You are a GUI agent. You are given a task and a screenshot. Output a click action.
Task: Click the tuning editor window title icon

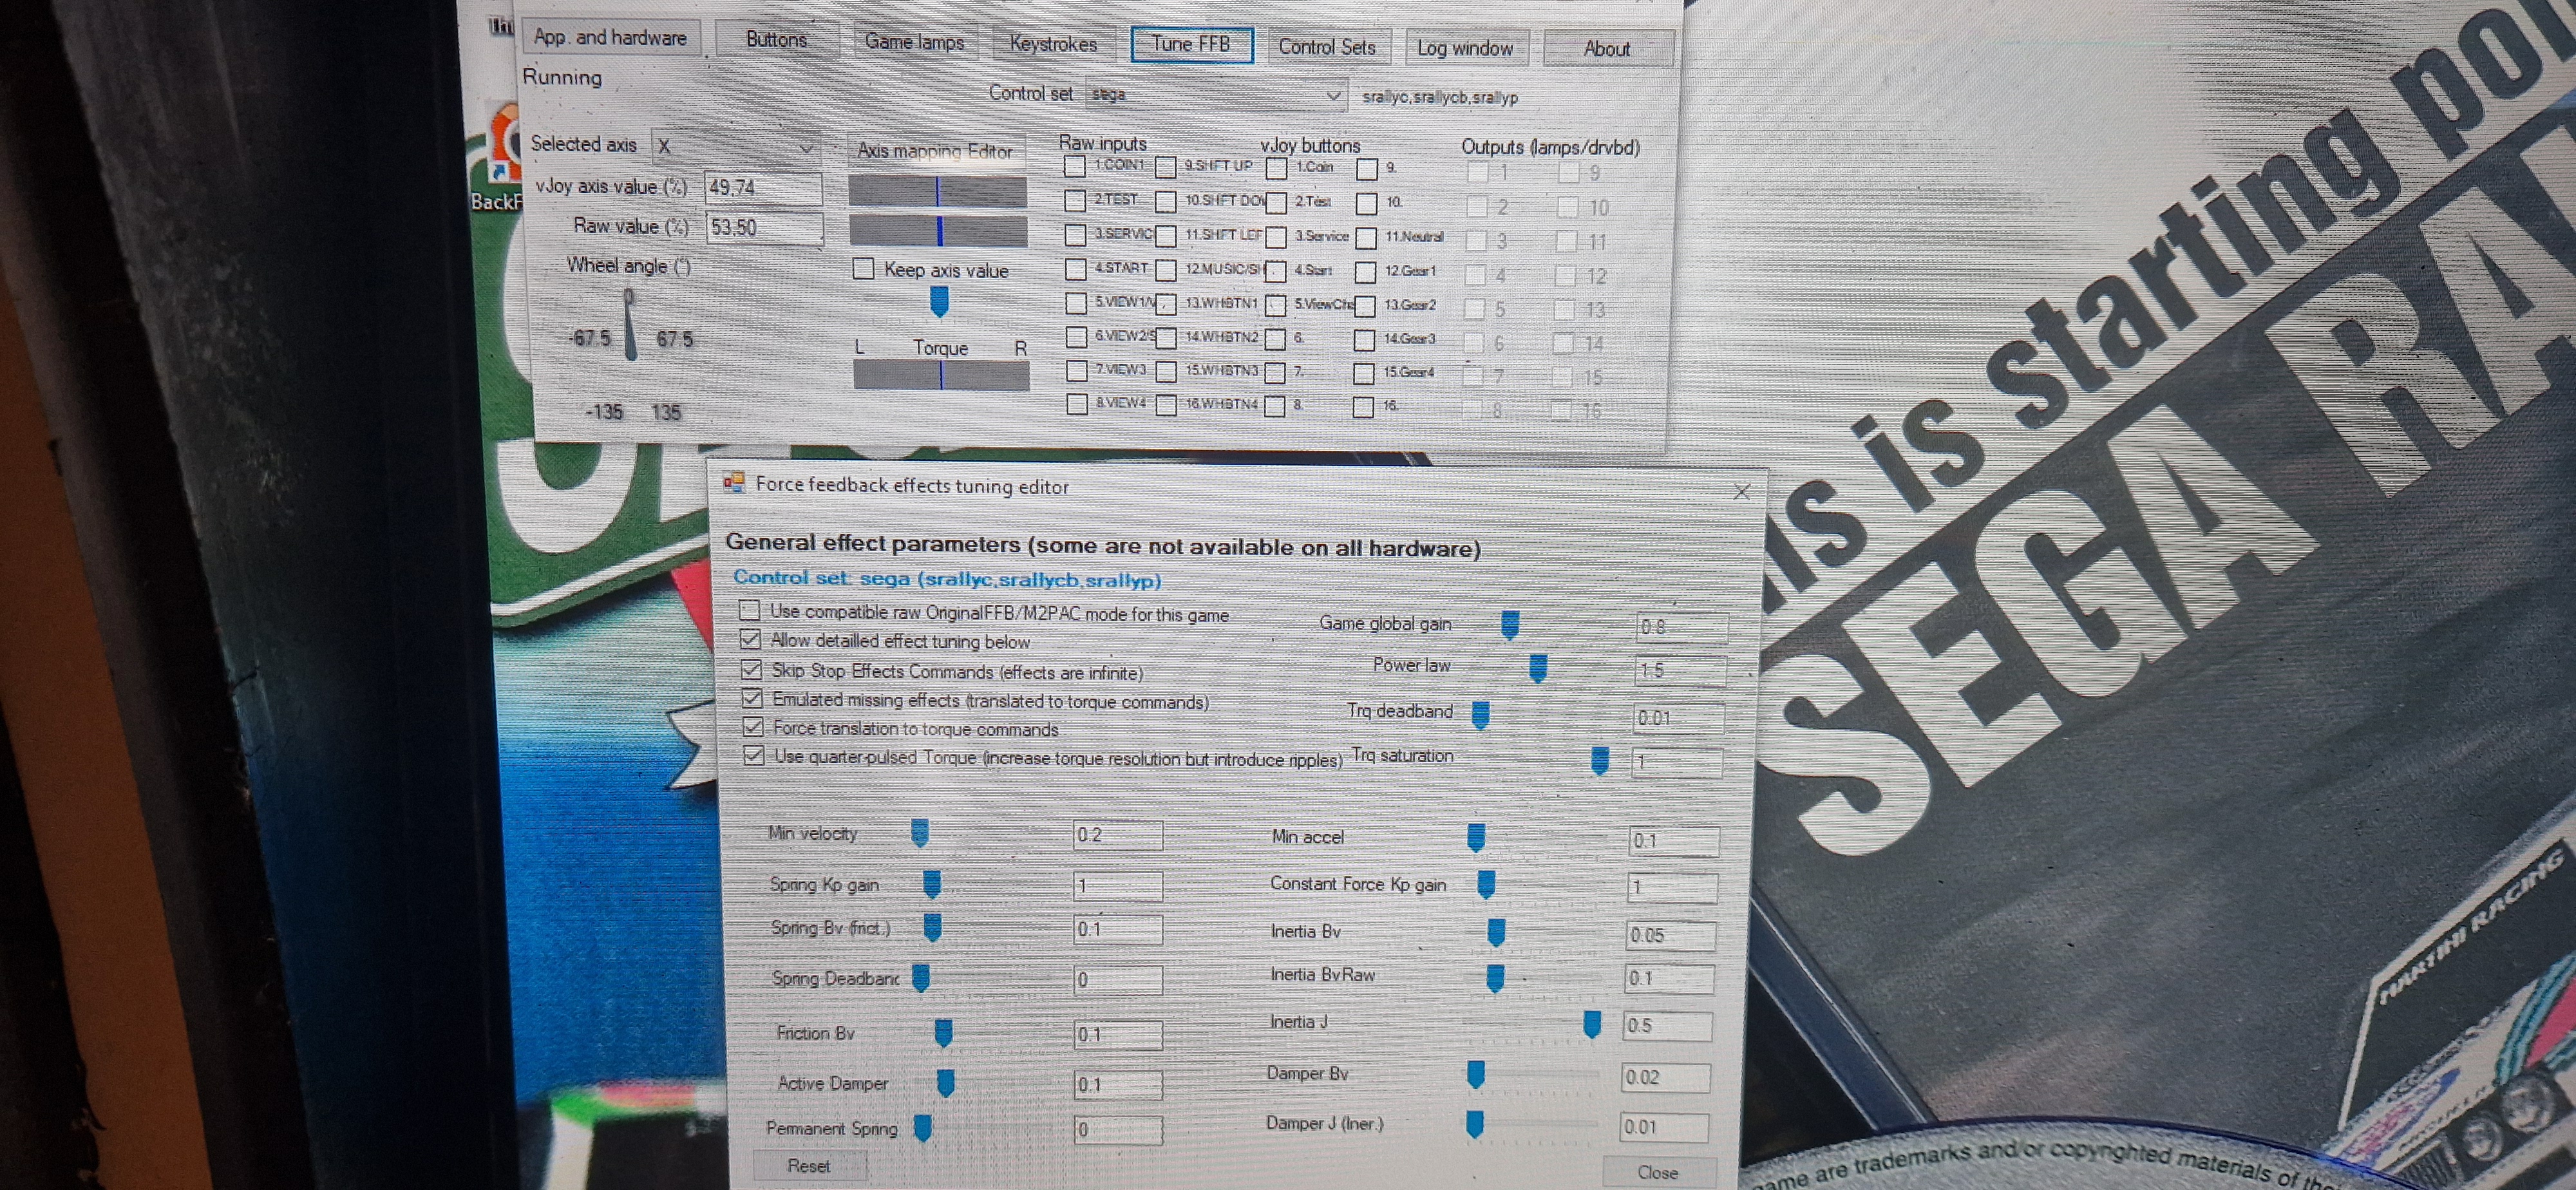point(734,483)
